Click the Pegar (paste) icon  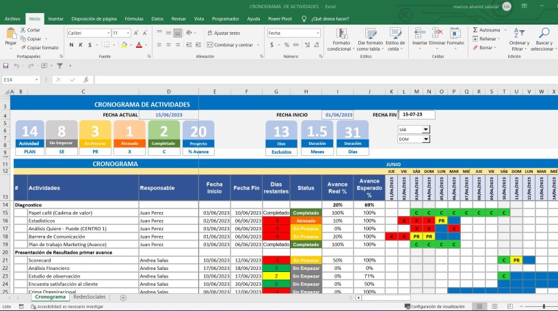11,34
